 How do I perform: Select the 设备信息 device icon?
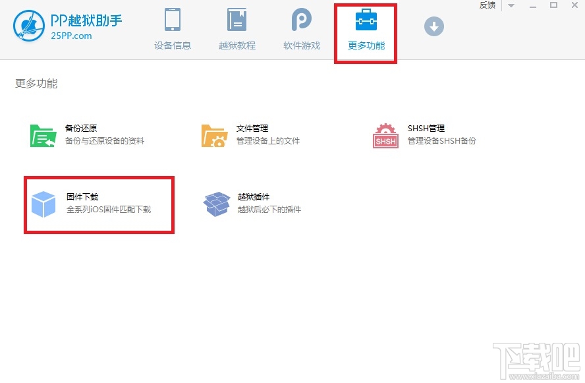[x=172, y=20]
